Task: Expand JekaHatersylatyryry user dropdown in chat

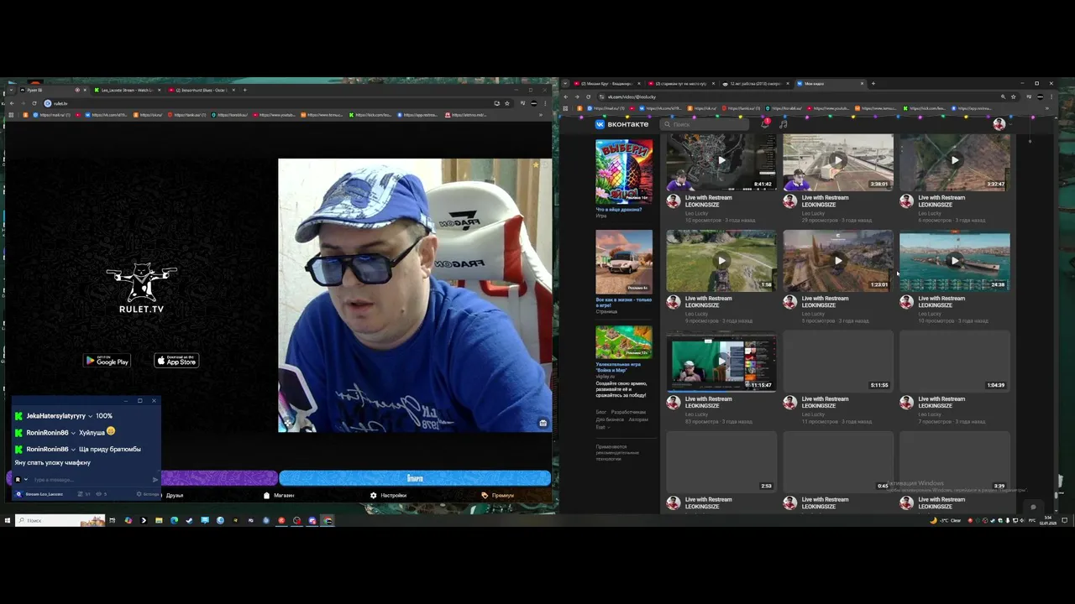Action: click(x=90, y=416)
